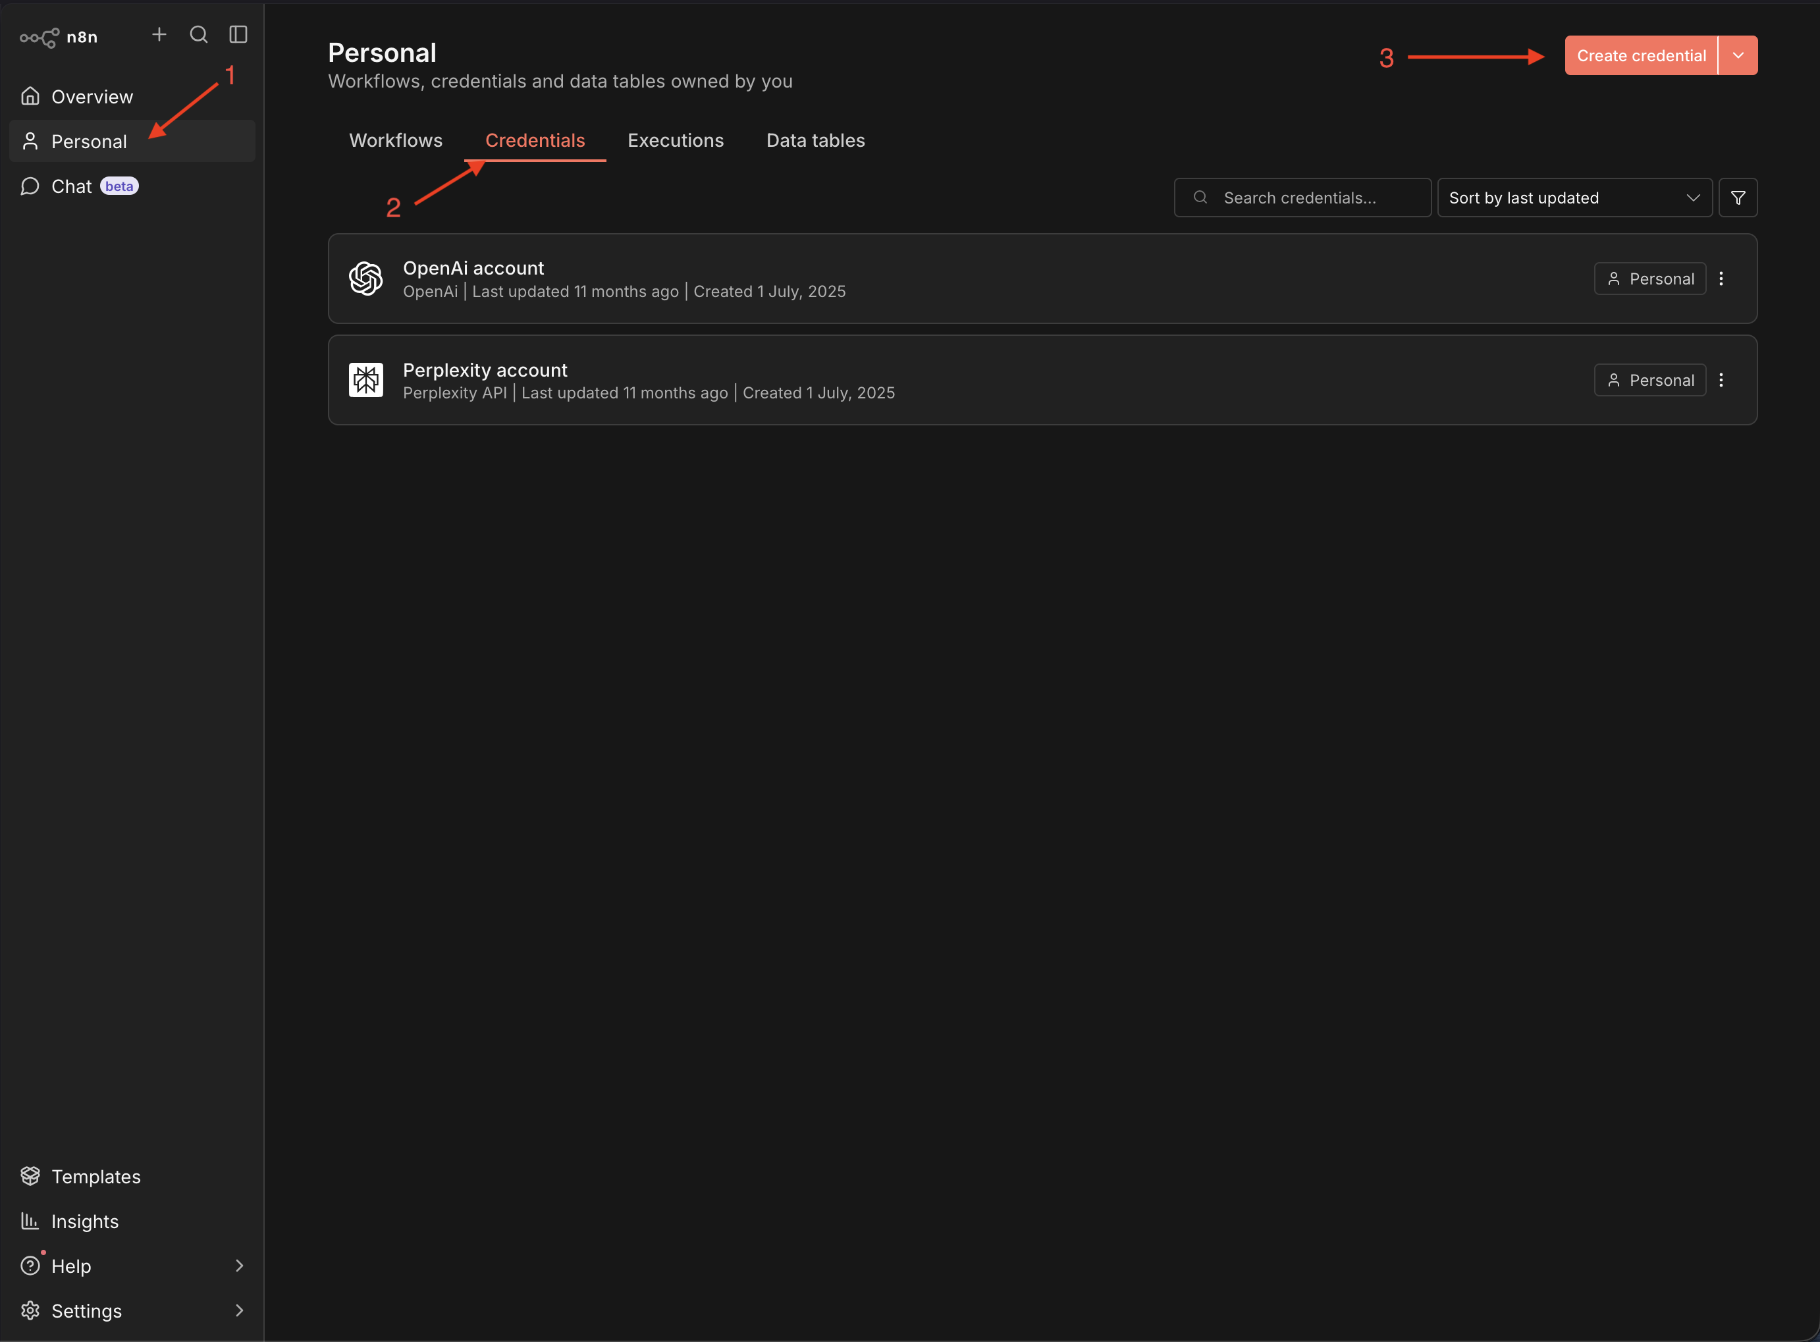
Task: Open the Executions tab
Action: pos(676,140)
